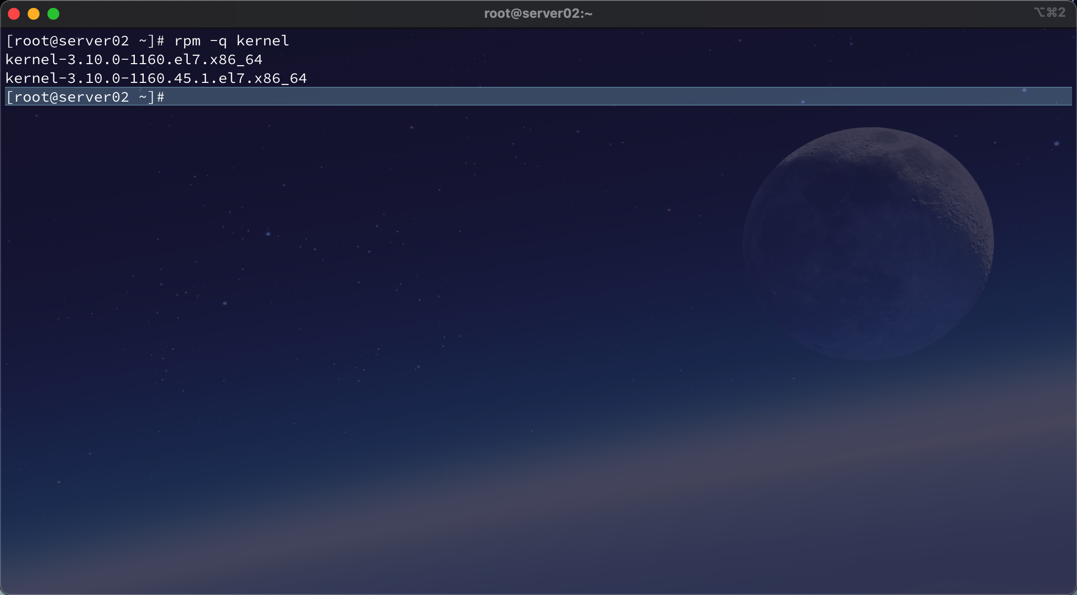
Task: Click the 45.1 part of second kernel version
Action: (x=191, y=78)
